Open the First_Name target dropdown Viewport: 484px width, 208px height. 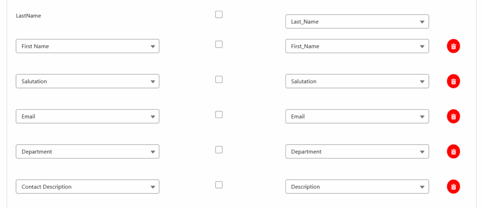[357, 46]
